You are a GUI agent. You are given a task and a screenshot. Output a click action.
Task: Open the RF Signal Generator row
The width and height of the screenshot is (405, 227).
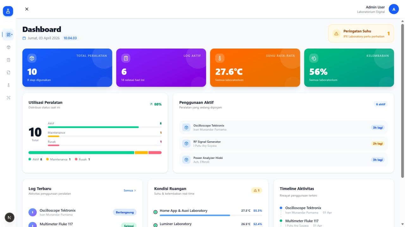point(283,143)
